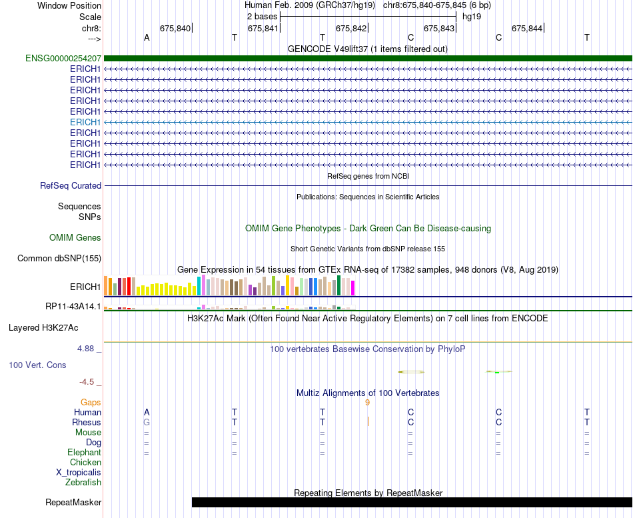Click the RP11-43A14.1 GTEx label
The height and width of the screenshot is (518, 633).
click(73, 306)
